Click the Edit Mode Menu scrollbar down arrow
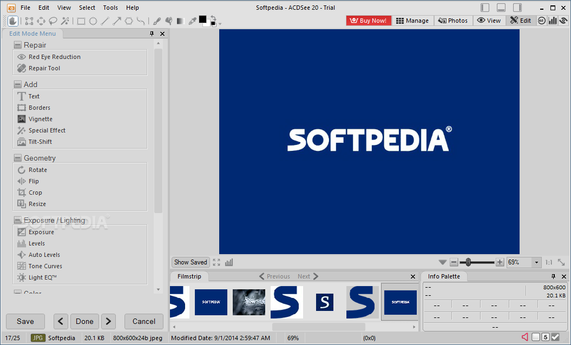Screen dimensions: 571x345 158,290
